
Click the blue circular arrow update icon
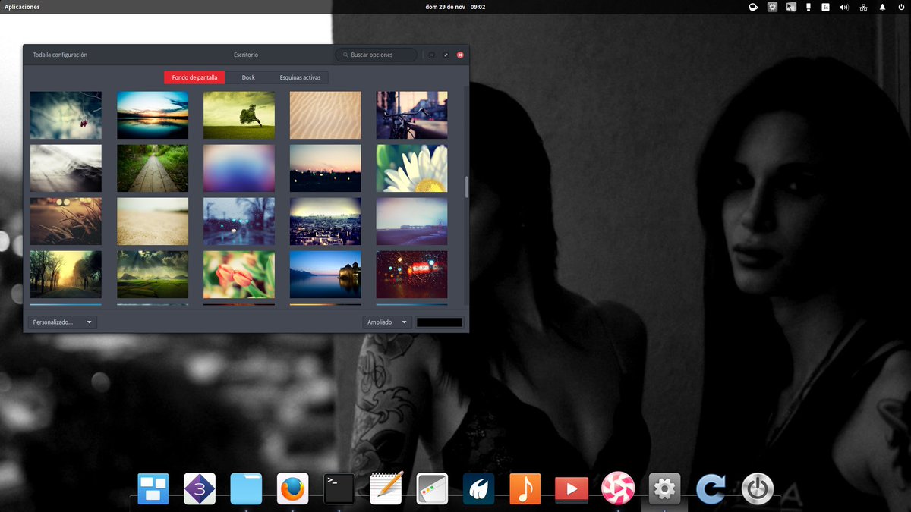pos(711,488)
